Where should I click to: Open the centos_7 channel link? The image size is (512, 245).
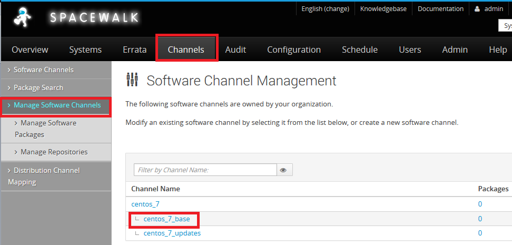145,204
